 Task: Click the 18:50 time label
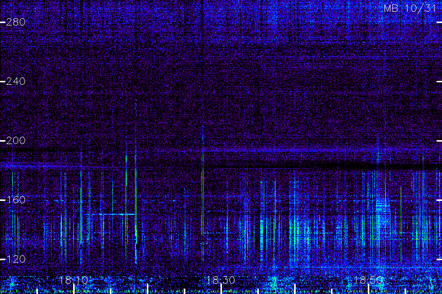pyautogui.click(x=368, y=280)
